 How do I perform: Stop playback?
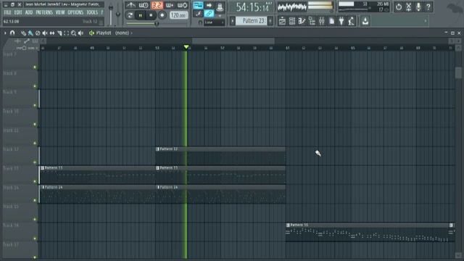[152, 15]
